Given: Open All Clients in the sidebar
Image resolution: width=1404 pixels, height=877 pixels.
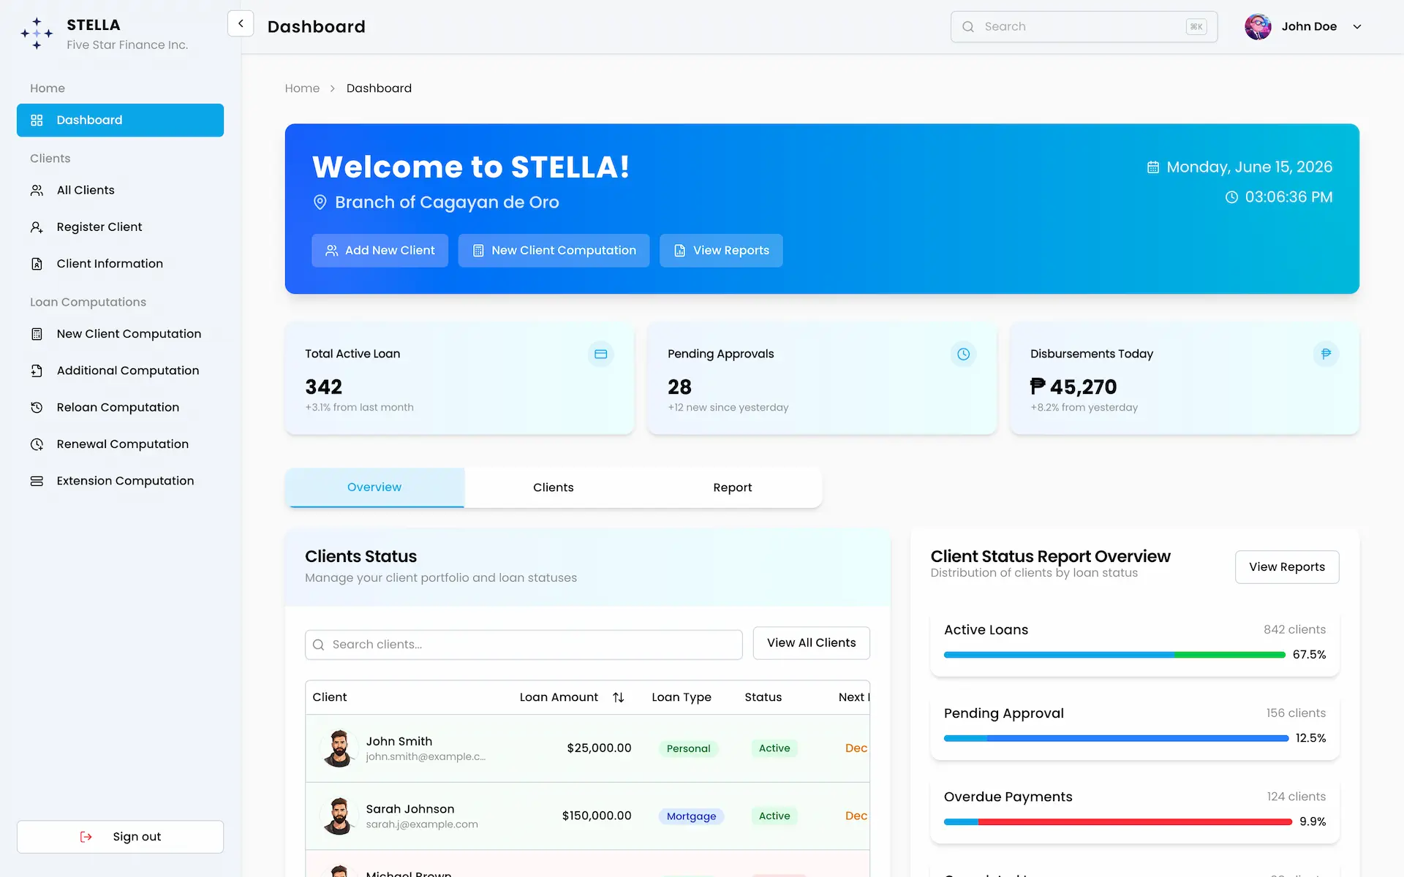Looking at the screenshot, I should 120,190.
